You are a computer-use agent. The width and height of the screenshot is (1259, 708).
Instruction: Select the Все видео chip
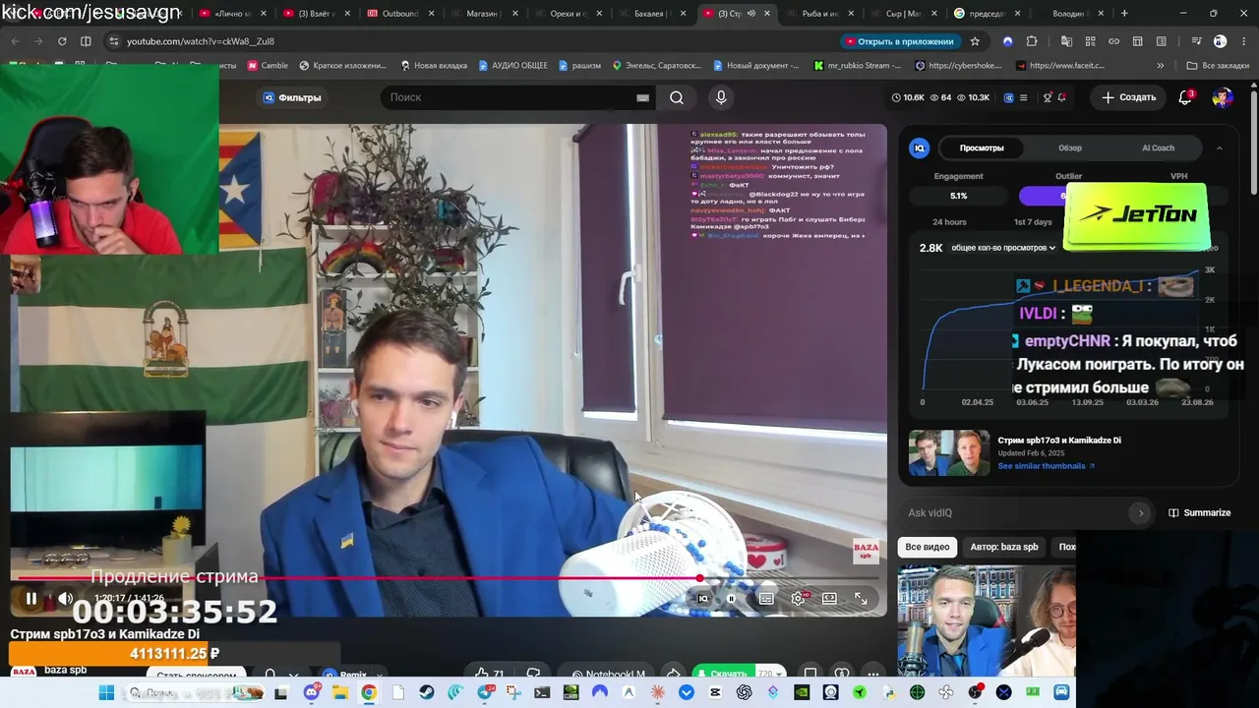(x=928, y=547)
